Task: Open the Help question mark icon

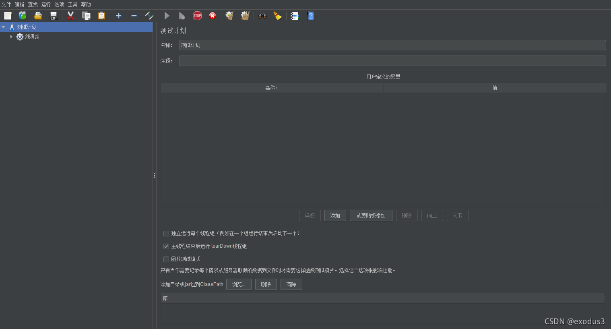Action: point(310,16)
